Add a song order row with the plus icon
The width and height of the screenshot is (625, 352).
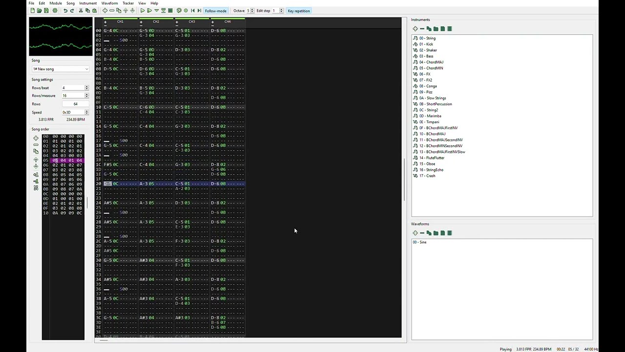click(x=36, y=138)
